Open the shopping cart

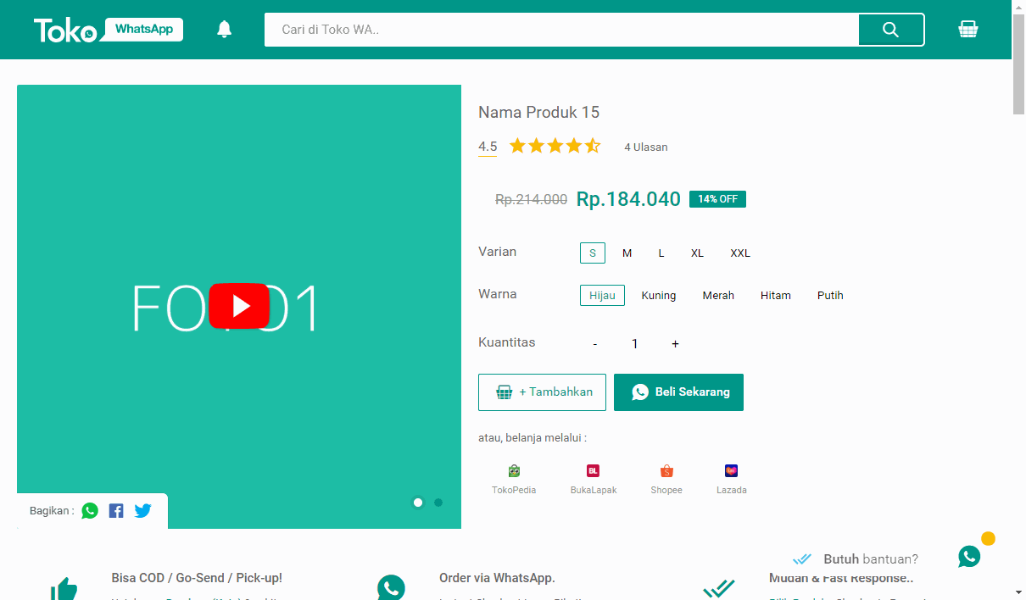(x=967, y=29)
